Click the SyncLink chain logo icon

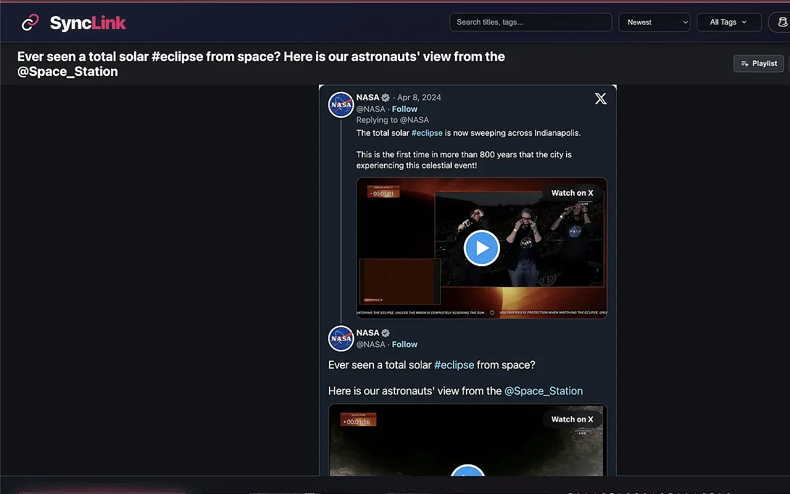point(30,23)
